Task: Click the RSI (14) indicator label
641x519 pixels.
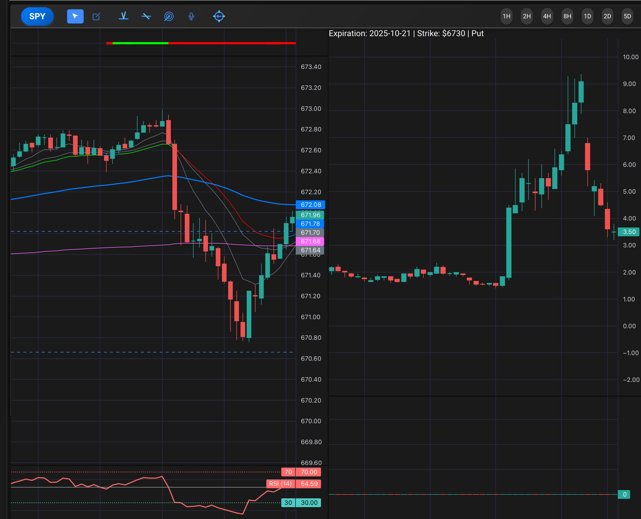Action: pos(280,484)
